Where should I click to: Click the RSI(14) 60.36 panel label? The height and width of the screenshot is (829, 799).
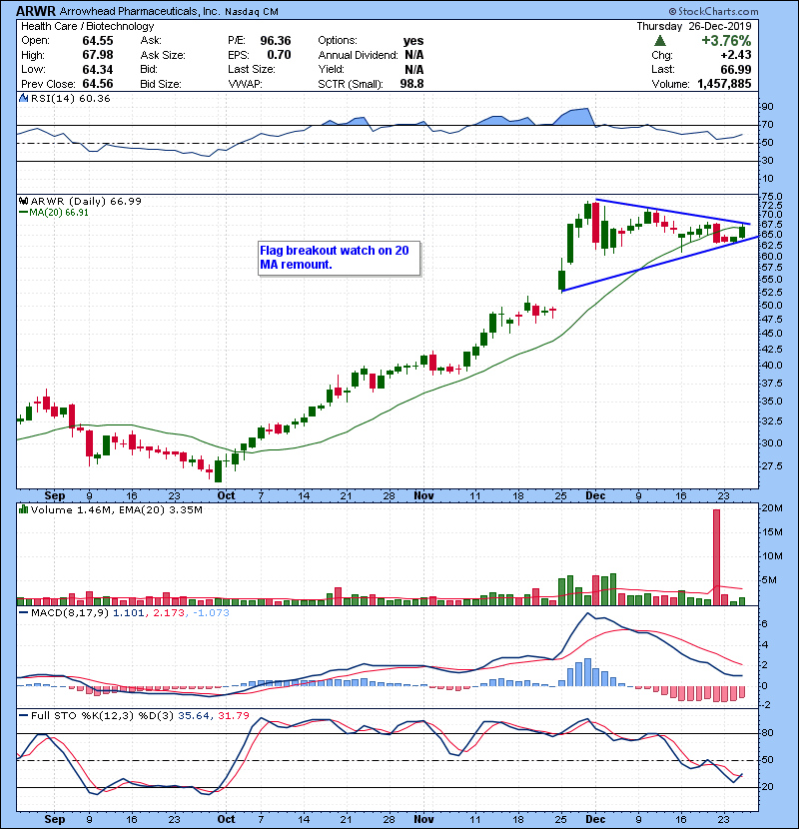pos(70,98)
